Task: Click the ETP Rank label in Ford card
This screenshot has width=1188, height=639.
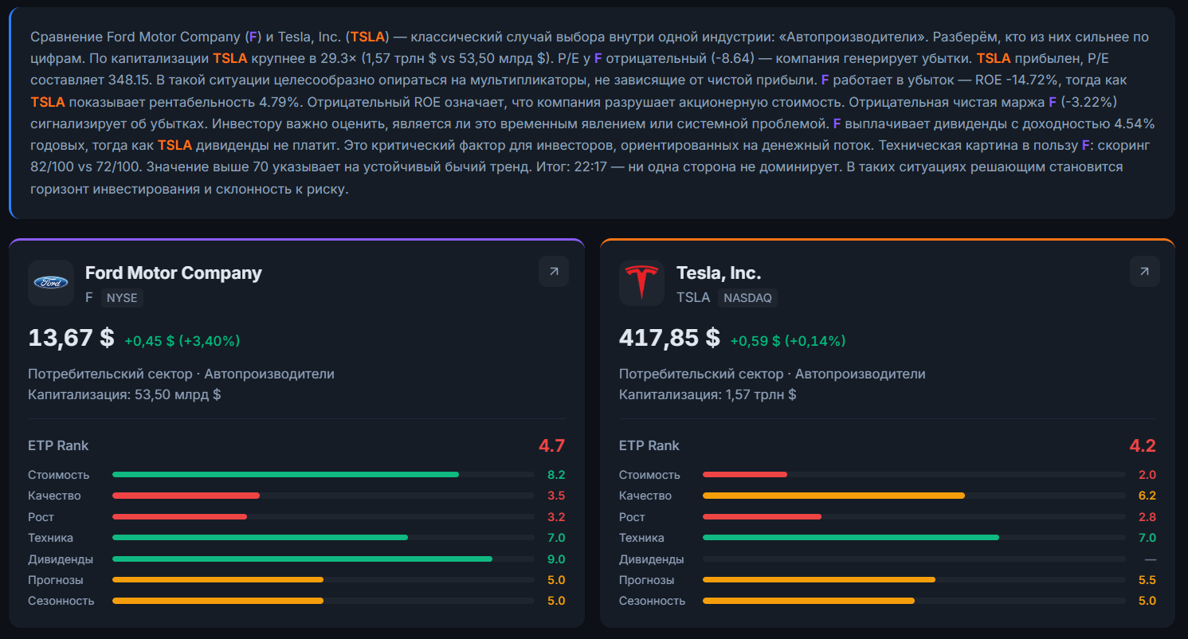Action: coord(58,445)
